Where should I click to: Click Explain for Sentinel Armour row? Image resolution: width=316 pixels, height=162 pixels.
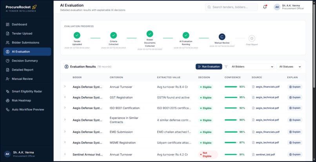click(x=295, y=155)
